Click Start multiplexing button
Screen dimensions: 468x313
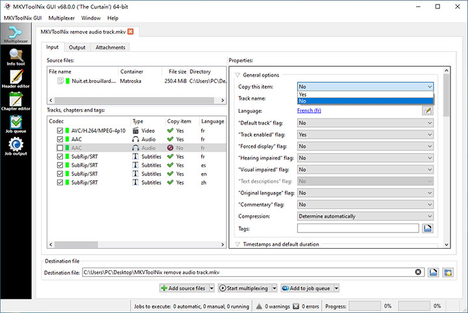tap(244, 288)
